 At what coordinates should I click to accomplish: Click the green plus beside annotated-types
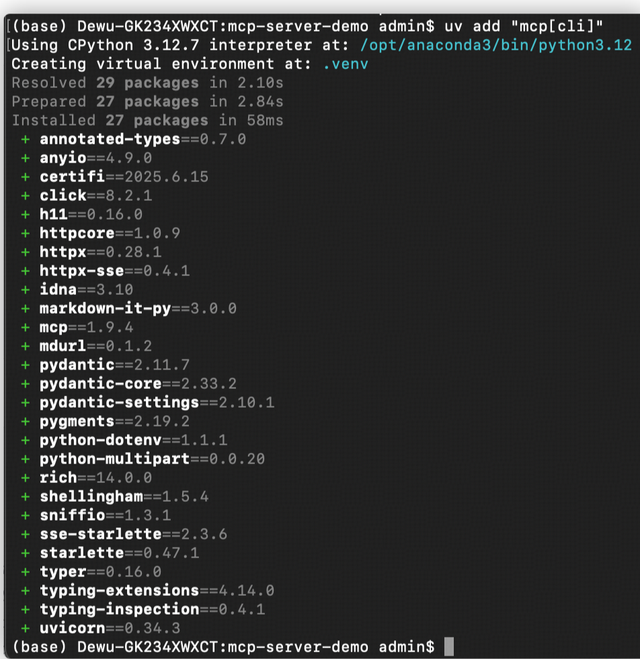(26, 140)
